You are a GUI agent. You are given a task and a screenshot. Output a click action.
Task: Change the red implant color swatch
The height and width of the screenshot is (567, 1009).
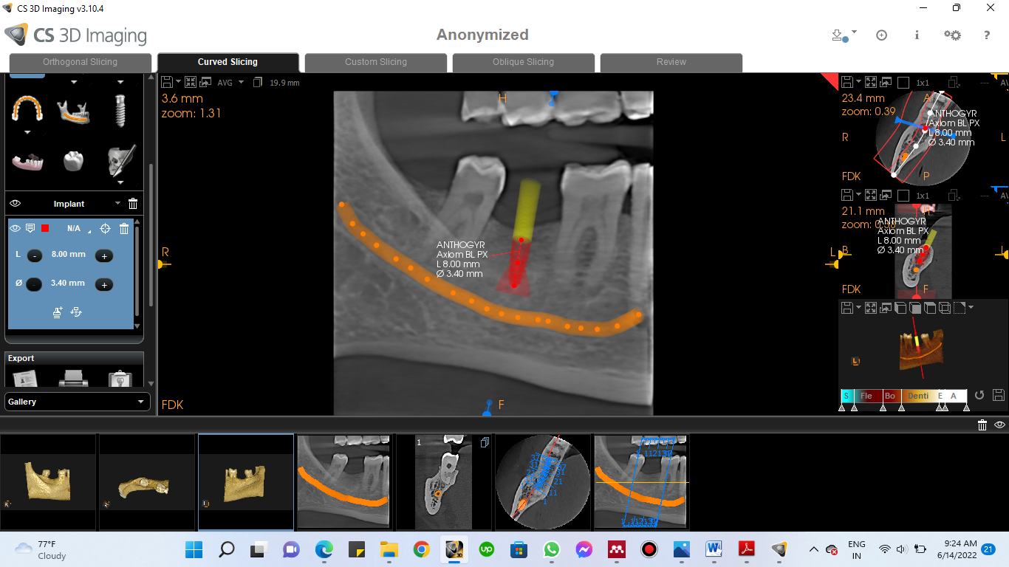coord(44,229)
